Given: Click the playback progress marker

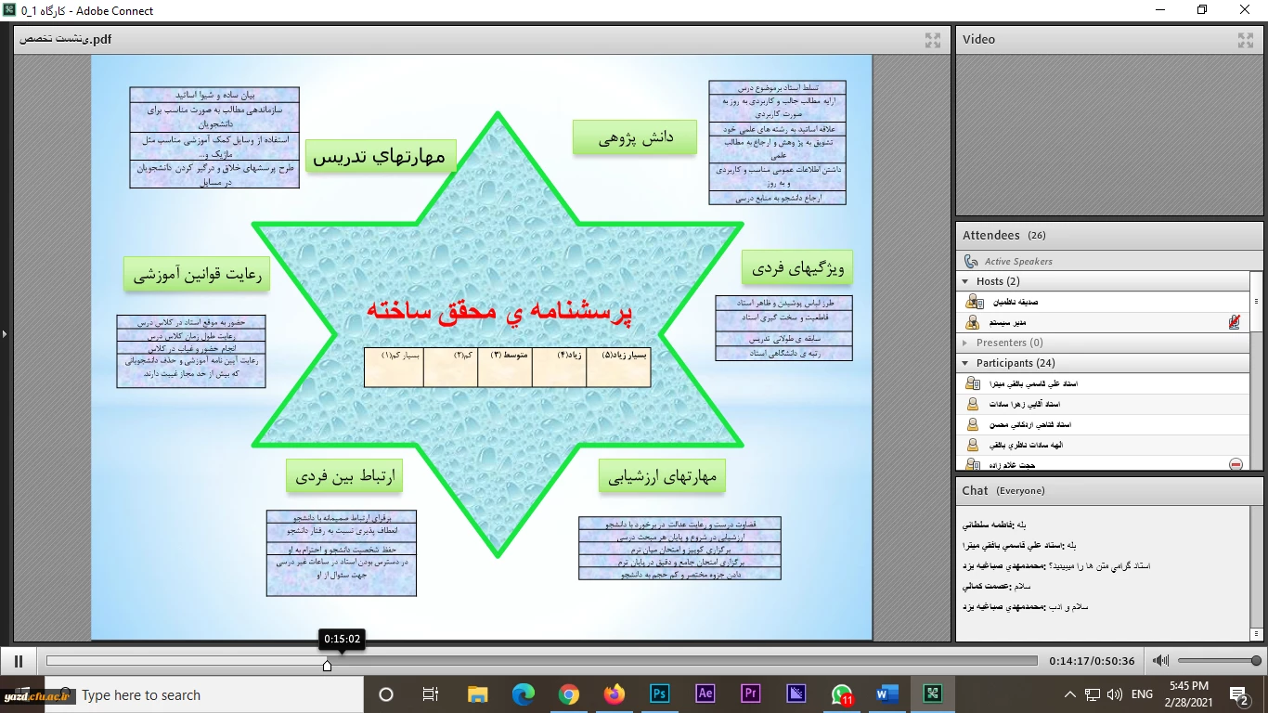Looking at the screenshot, I should (327, 665).
